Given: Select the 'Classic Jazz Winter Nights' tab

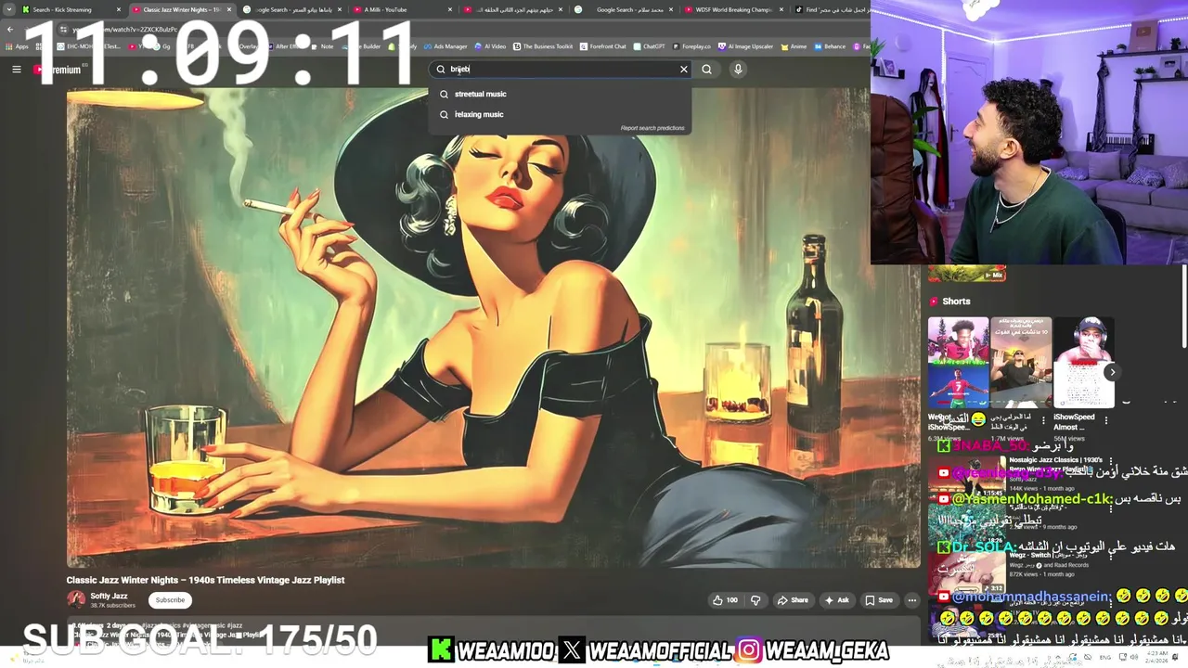Looking at the screenshot, I should [x=181, y=9].
